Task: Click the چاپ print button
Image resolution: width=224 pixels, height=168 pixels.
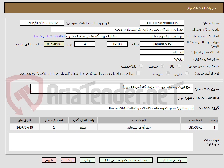Action: [x=88, y=160]
